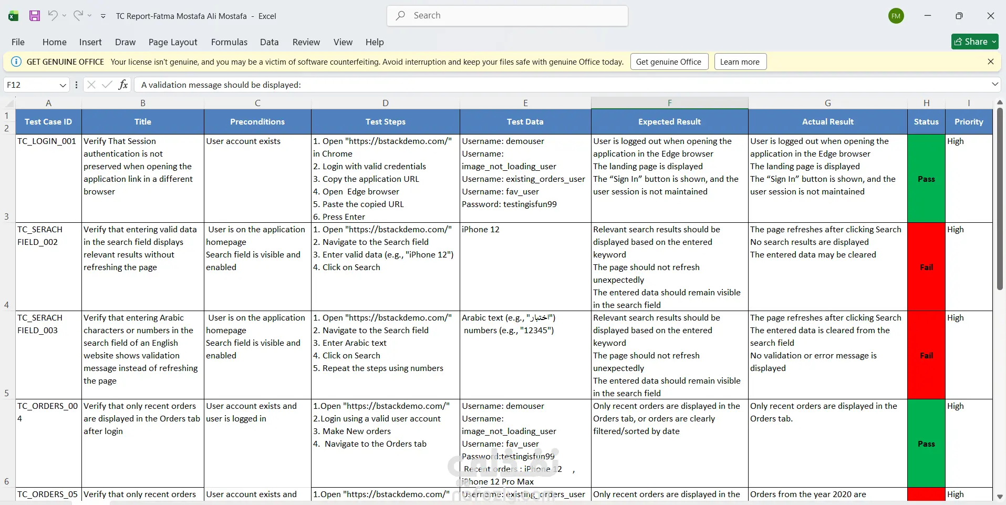This screenshot has height=505, width=1006.
Task: Click the Get genuine Office button
Action: [x=669, y=61]
